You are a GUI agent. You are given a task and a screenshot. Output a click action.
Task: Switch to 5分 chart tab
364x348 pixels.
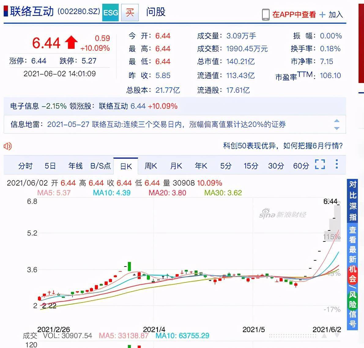226,166
